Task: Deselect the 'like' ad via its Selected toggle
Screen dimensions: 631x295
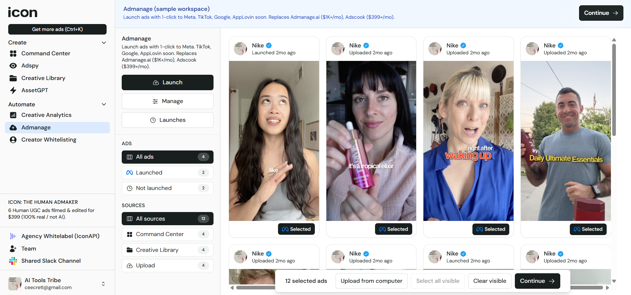Action: (x=296, y=229)
